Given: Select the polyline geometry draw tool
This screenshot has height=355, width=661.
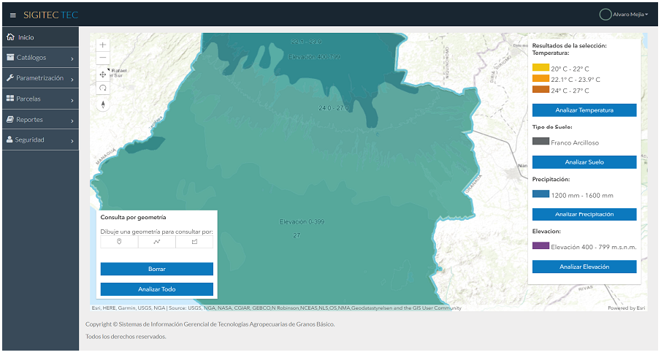Looking at the screenshot, I should pos(157,242).
